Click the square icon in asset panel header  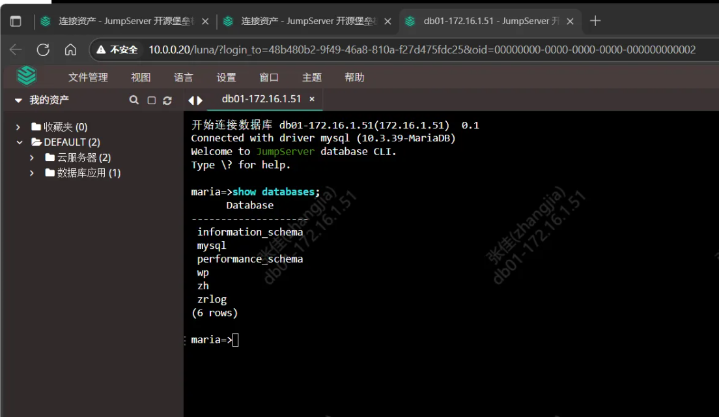tap(151, 100)
